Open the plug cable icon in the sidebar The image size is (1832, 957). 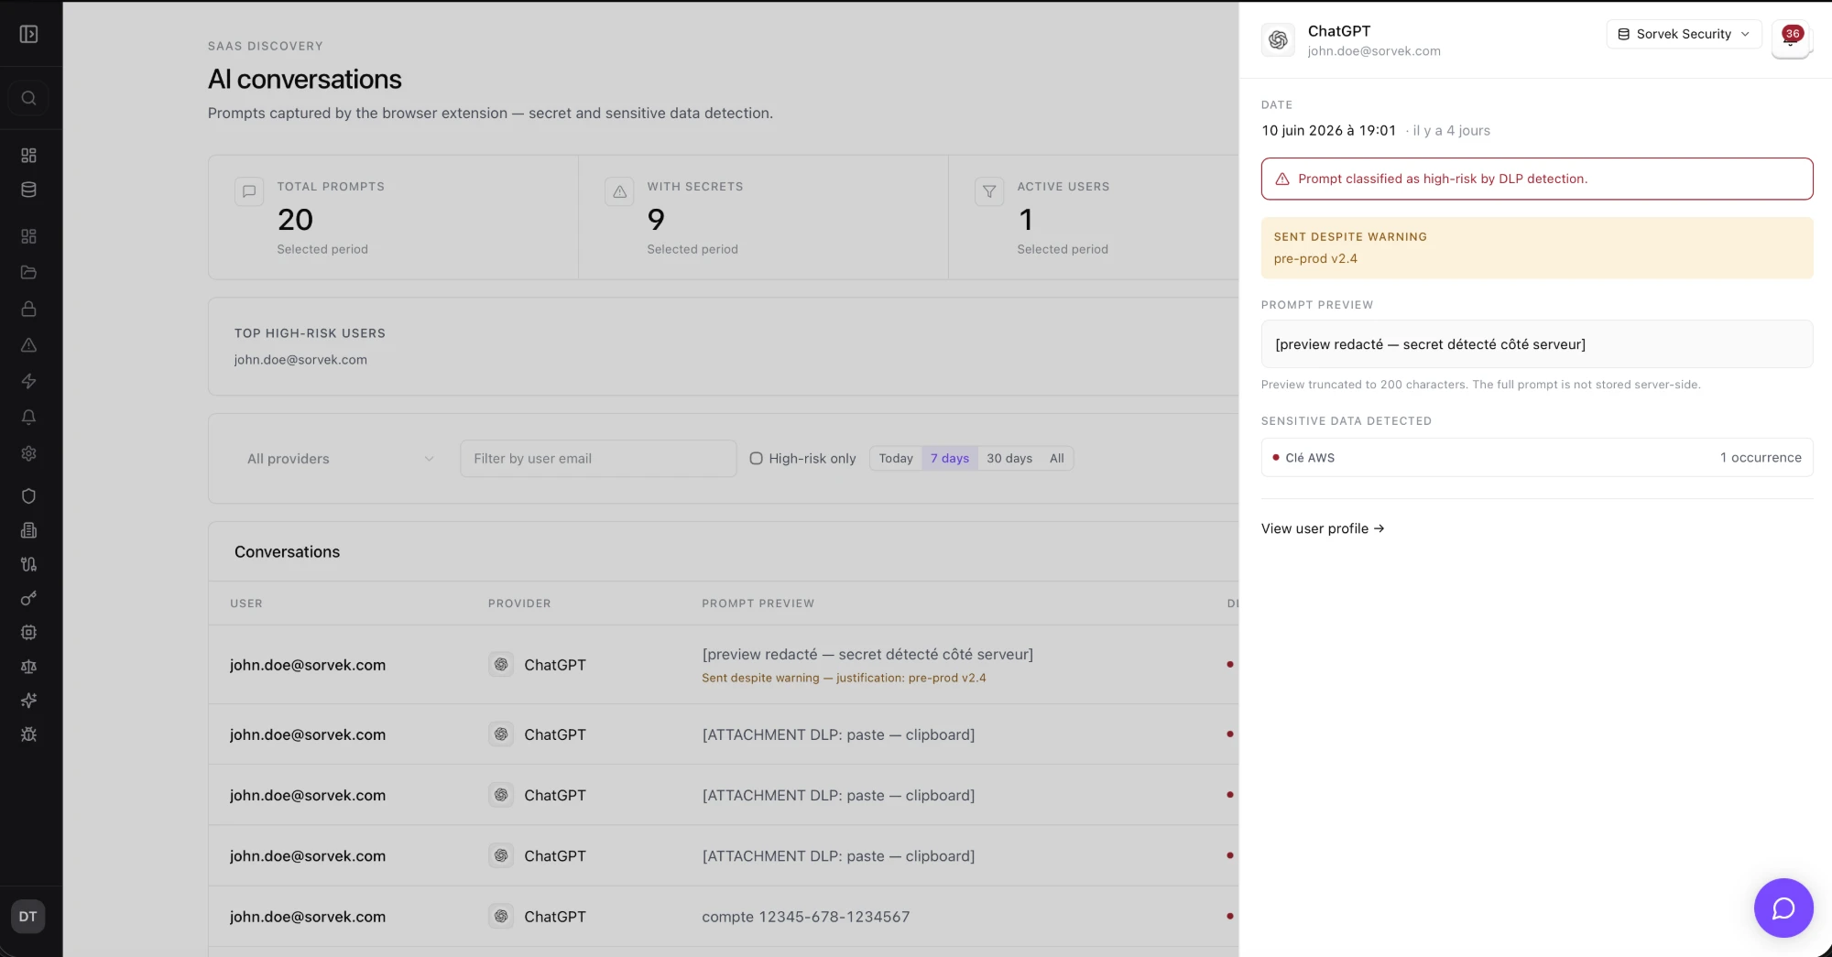28,564
